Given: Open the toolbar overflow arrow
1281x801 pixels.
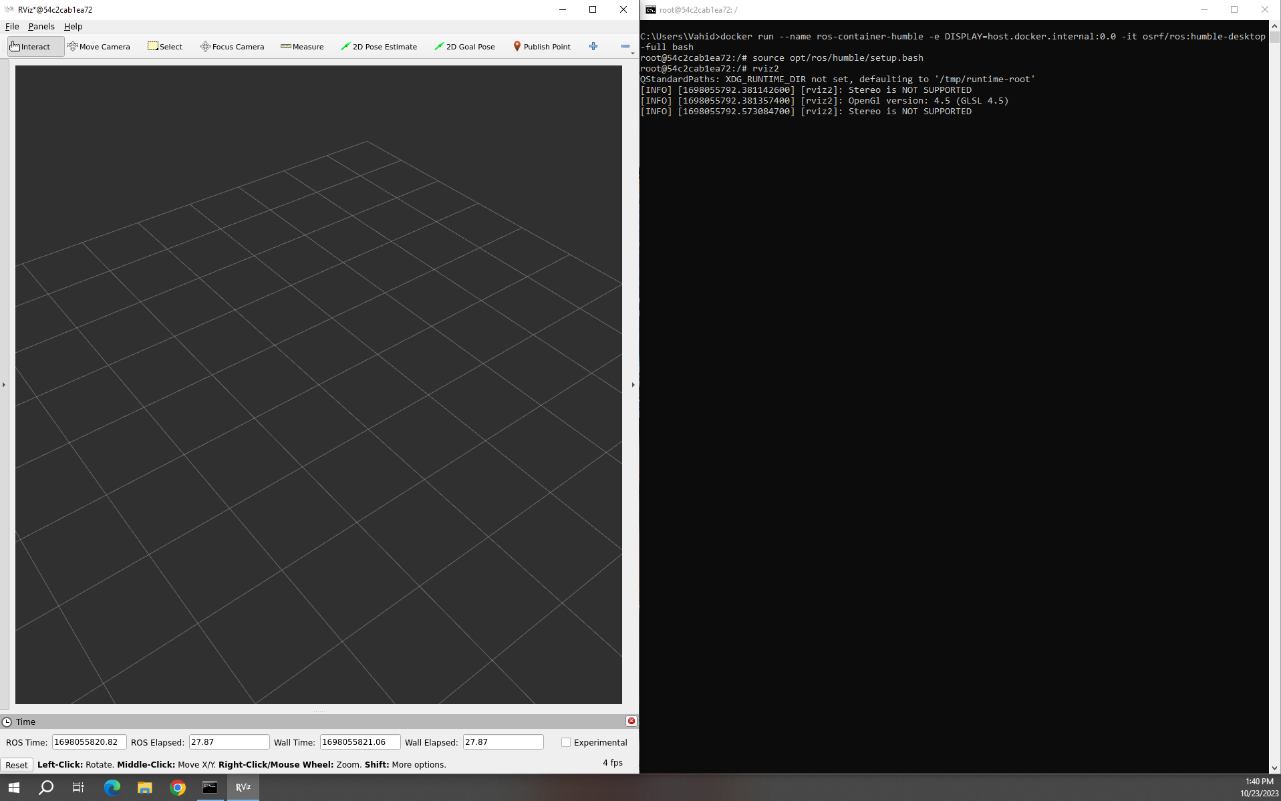Looking at the screenshot, I should click(633, 53).
